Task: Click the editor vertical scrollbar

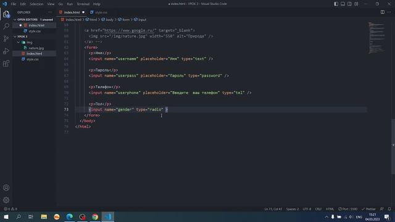Action: (393, 146)
